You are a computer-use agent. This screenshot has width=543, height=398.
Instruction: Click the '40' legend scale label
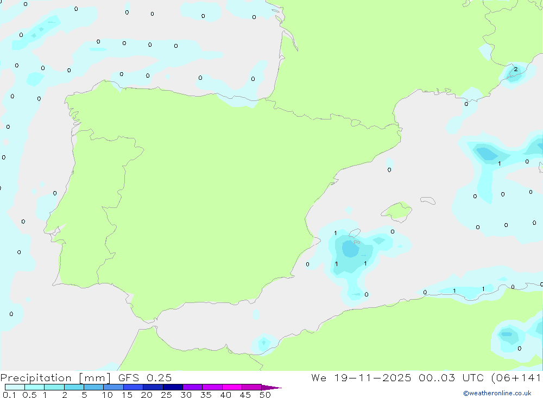pos(225,395)
